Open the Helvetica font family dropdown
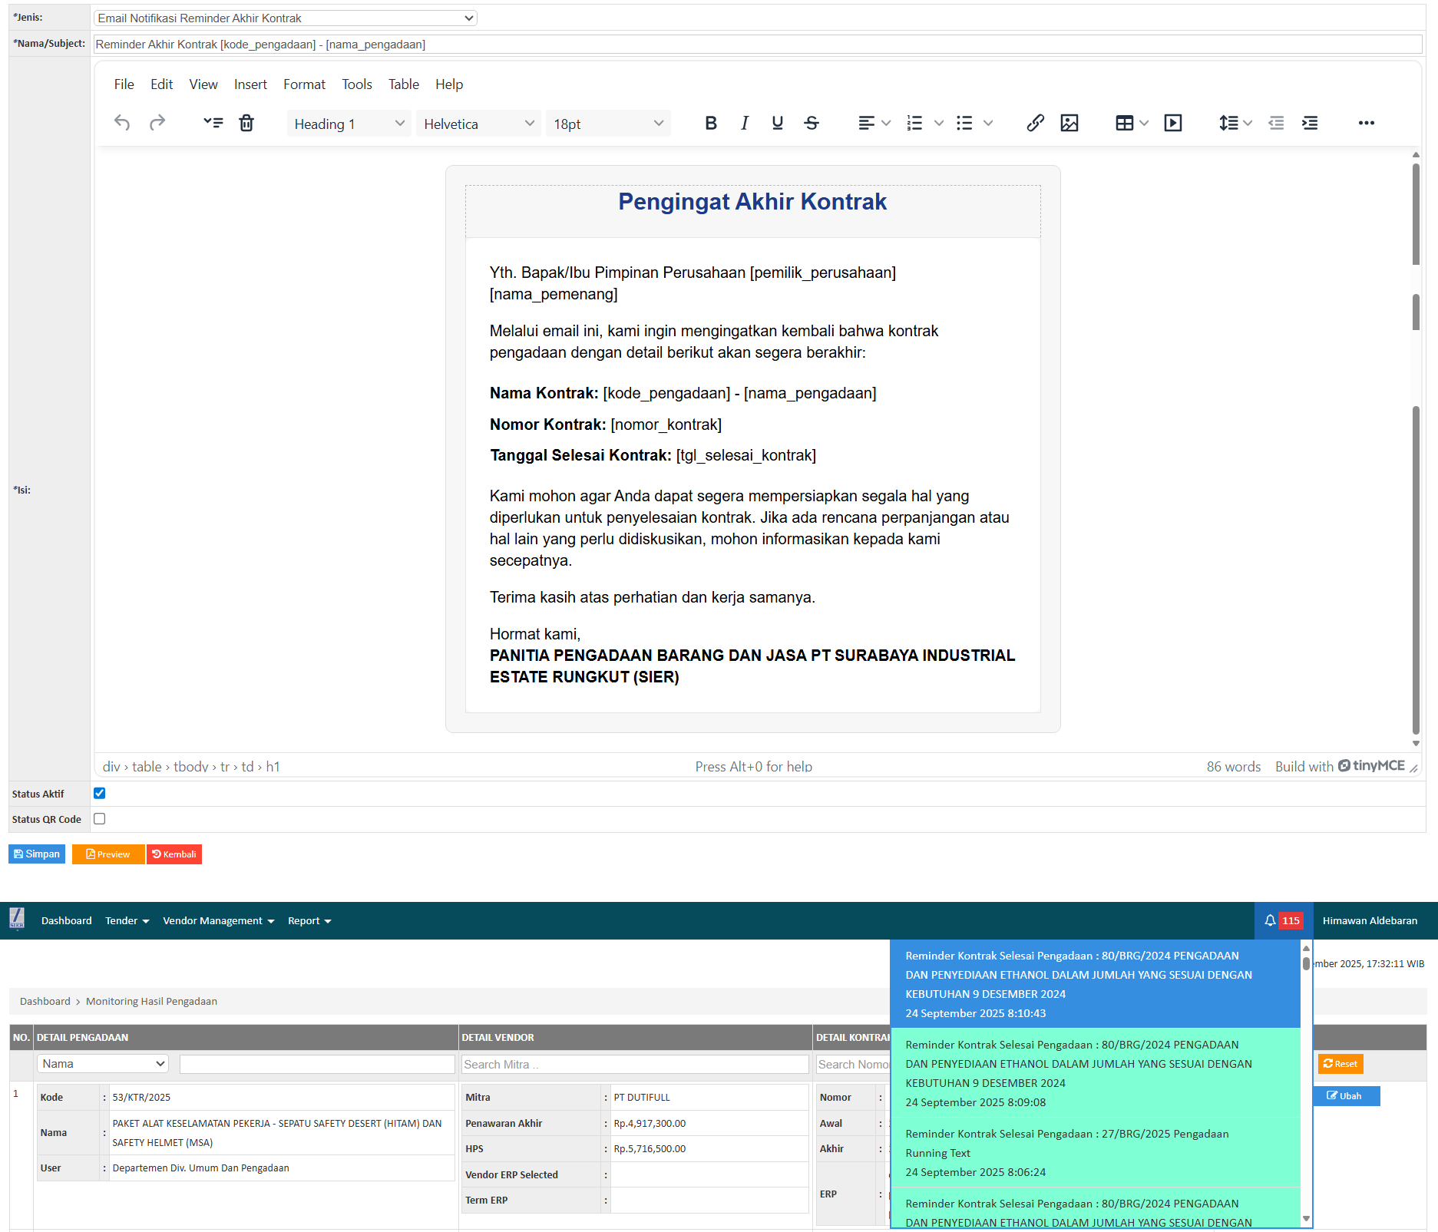This screenshot has width=1438, height=1232. click(478, 124)
